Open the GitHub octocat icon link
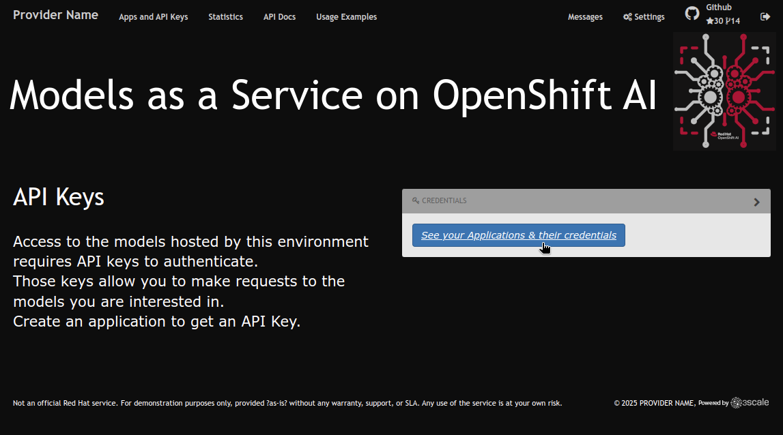Image resolution: width=783 pixels, height=435 pixels. click(692, 14)
